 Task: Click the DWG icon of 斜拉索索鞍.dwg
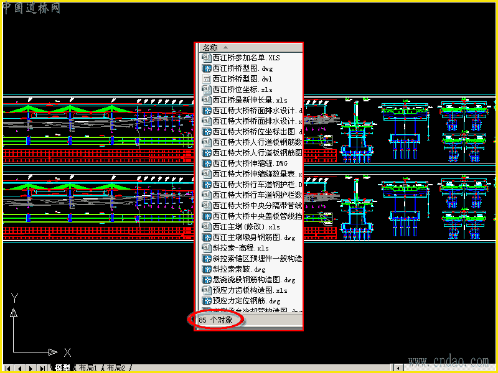207,269
